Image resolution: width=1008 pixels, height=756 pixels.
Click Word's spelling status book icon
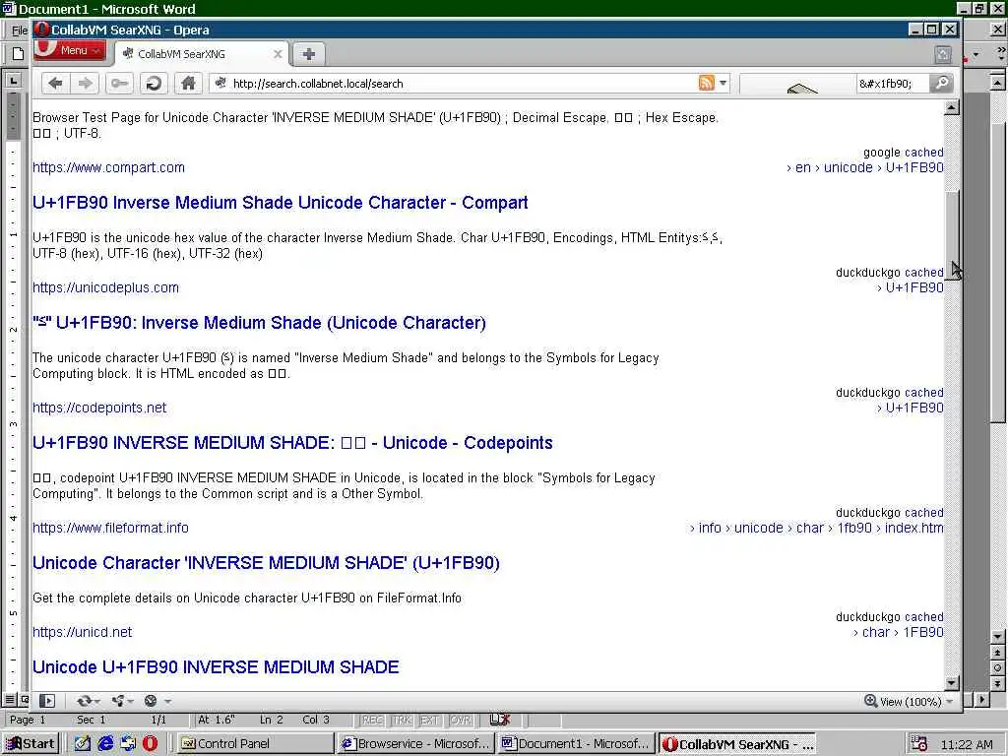[499, 720]
